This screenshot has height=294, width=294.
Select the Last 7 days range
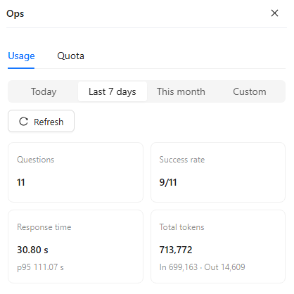click(x=113, y=91)
